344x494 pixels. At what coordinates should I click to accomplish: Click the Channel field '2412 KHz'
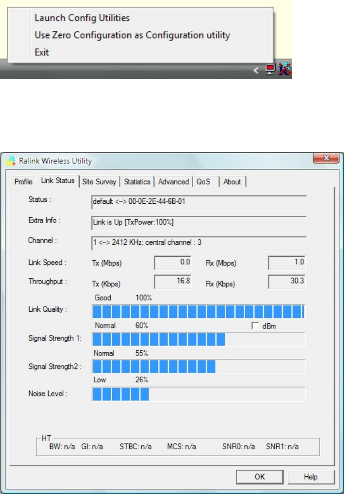point(199,243)
